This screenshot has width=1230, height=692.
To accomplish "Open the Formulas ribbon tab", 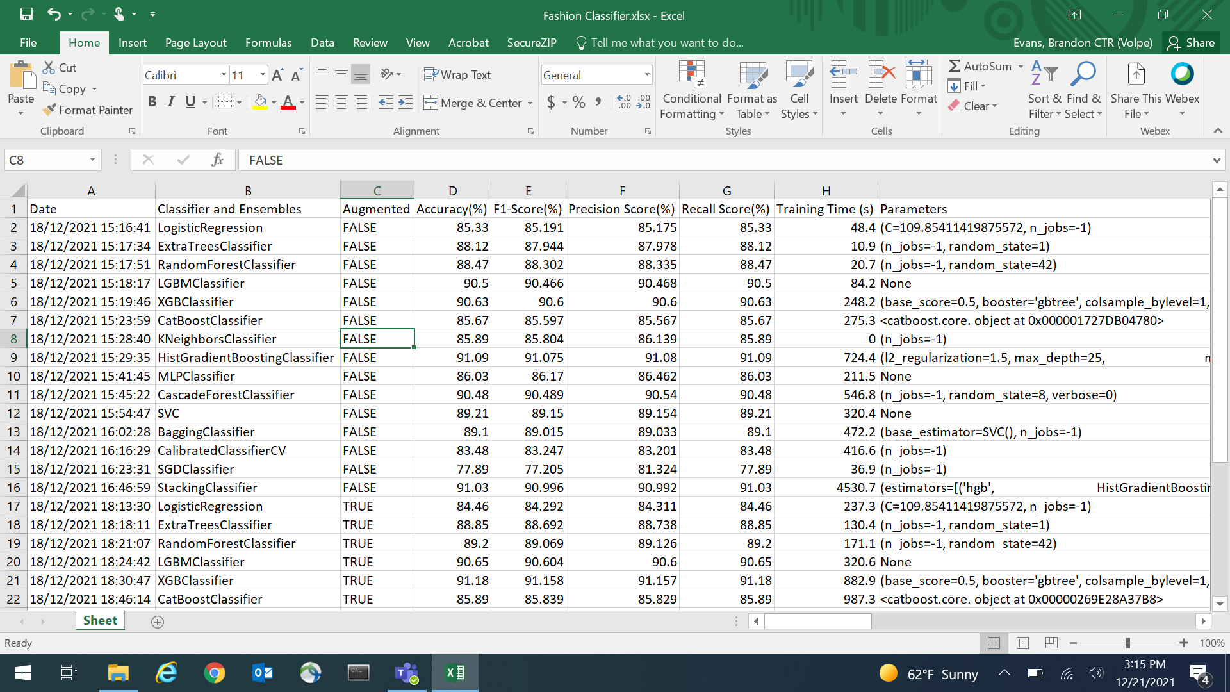I will 268,43.
